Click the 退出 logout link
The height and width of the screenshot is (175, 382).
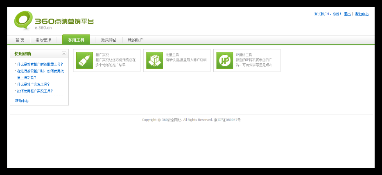[x=347, y=14]
